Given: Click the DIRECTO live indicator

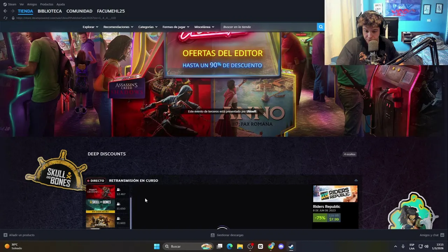Looking at the screenshot, I should click(96, 181).
